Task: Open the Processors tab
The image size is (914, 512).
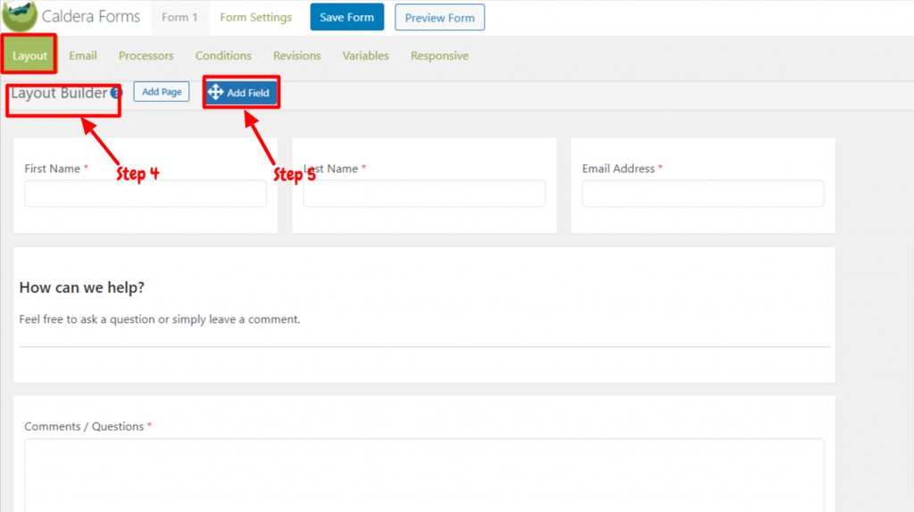Action: click(146, 55)
